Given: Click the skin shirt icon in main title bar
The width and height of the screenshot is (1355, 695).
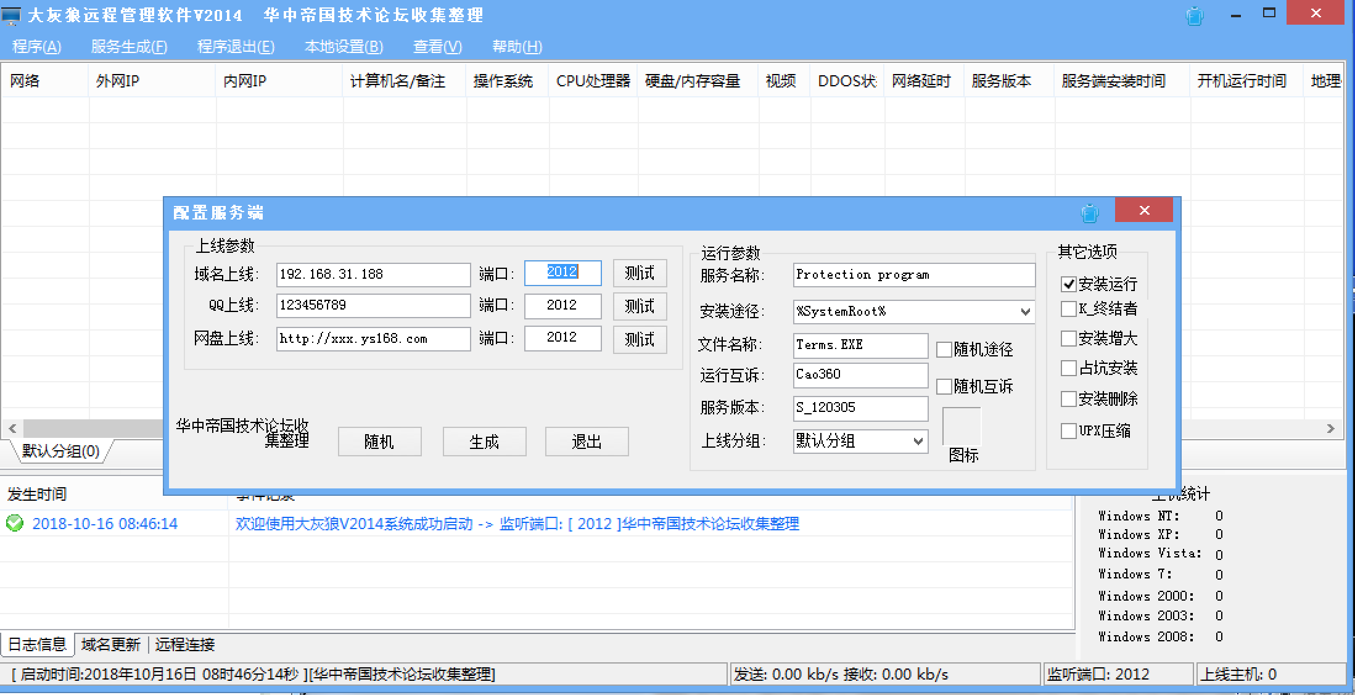Looking at the screenshot, I should pos(1195,15).
